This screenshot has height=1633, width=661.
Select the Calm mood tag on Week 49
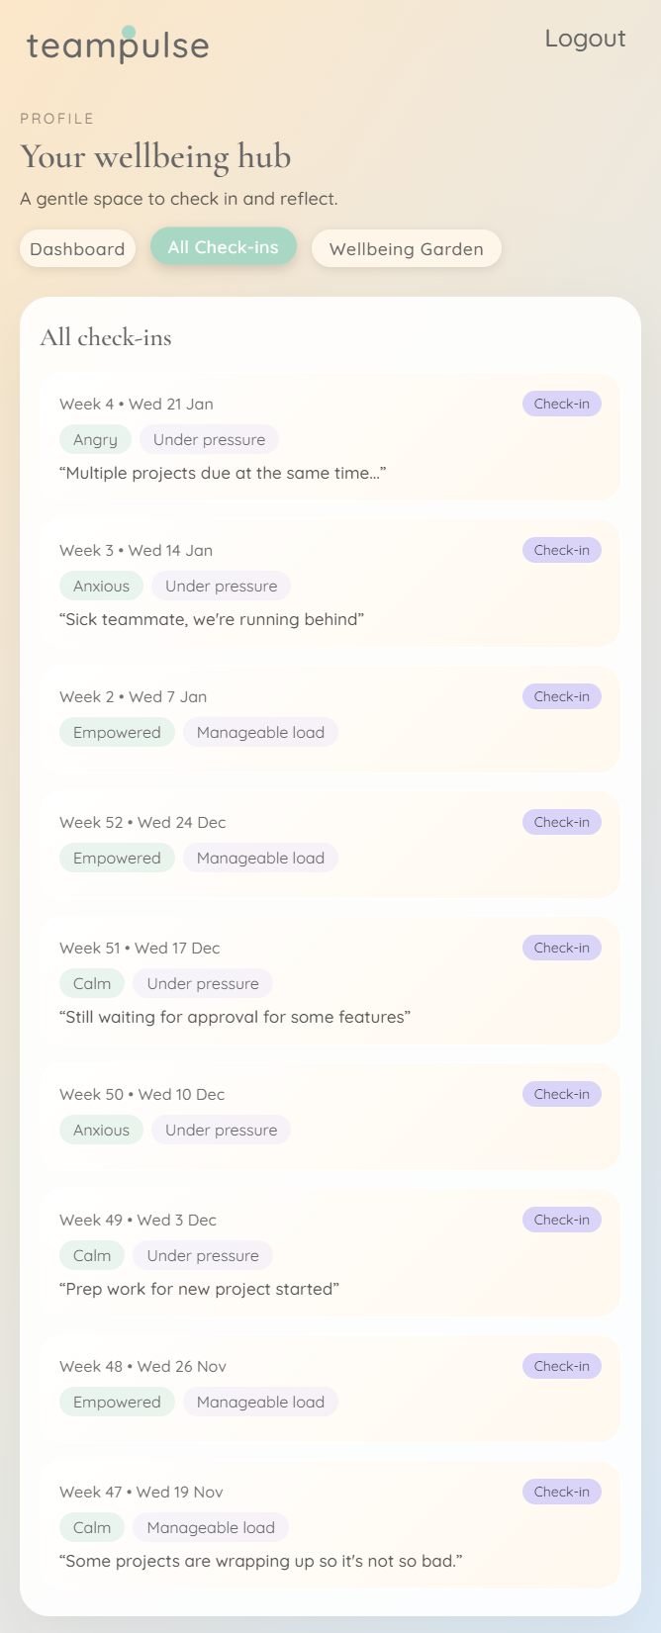click(91, 1255)
